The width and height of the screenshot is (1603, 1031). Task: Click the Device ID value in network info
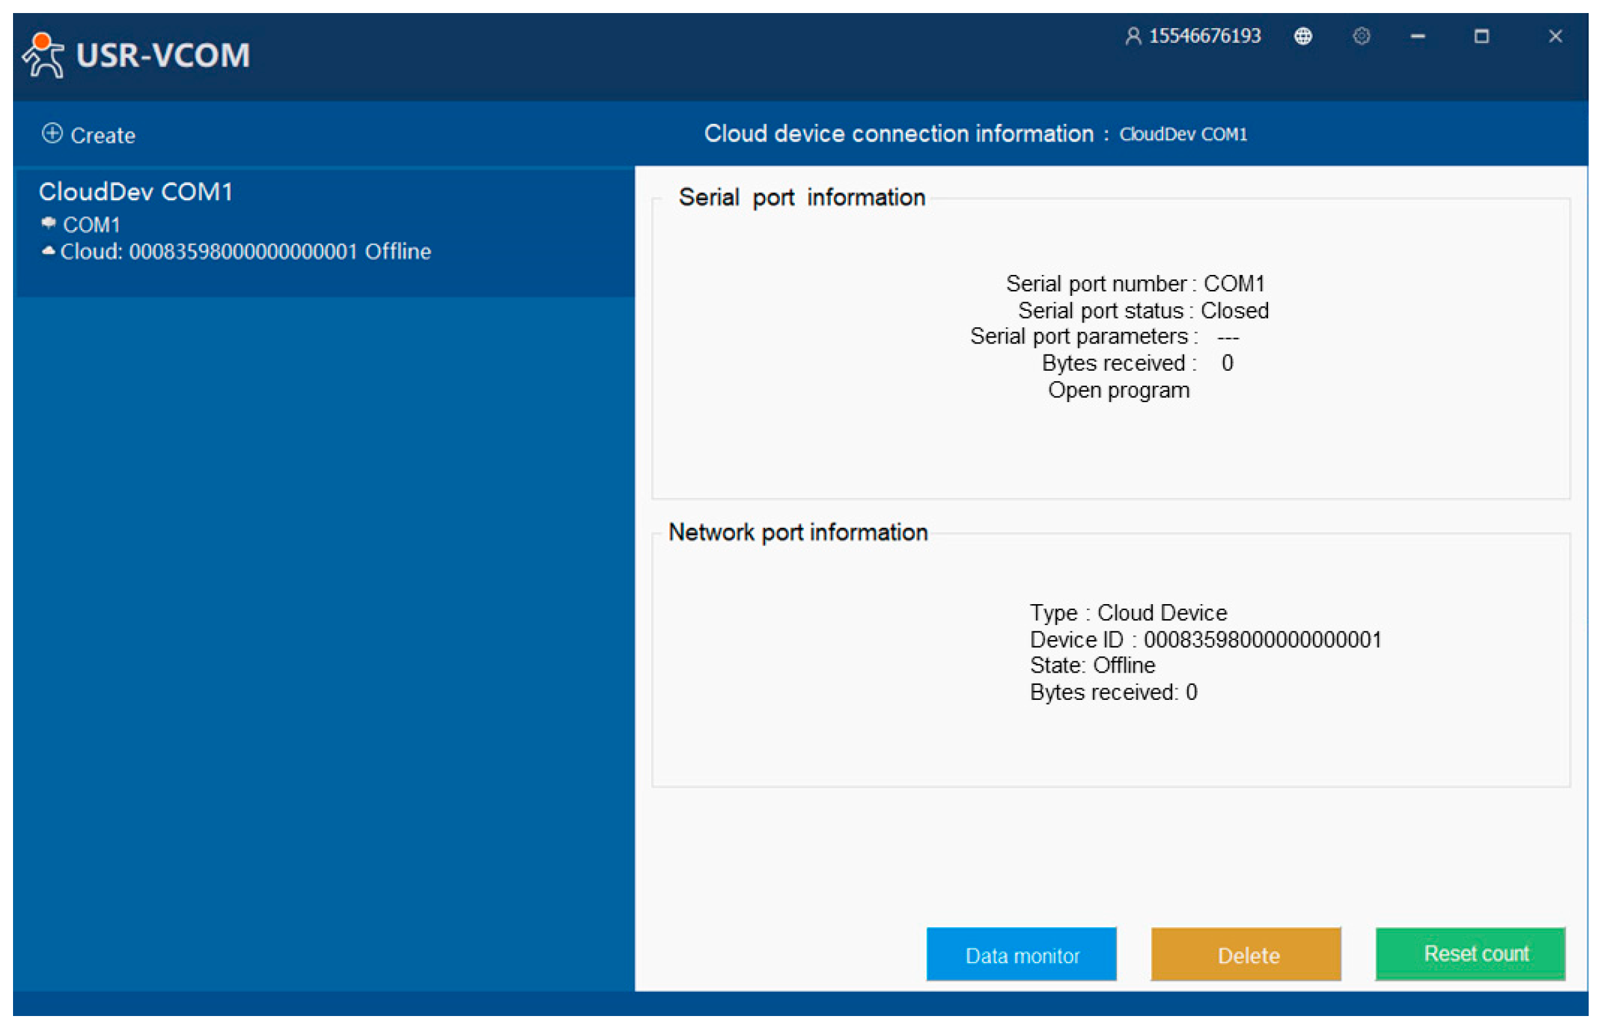(1262, 640)
